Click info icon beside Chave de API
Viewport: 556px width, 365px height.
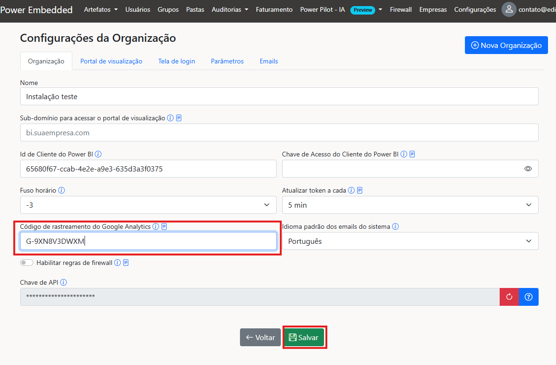click(63, 282)
